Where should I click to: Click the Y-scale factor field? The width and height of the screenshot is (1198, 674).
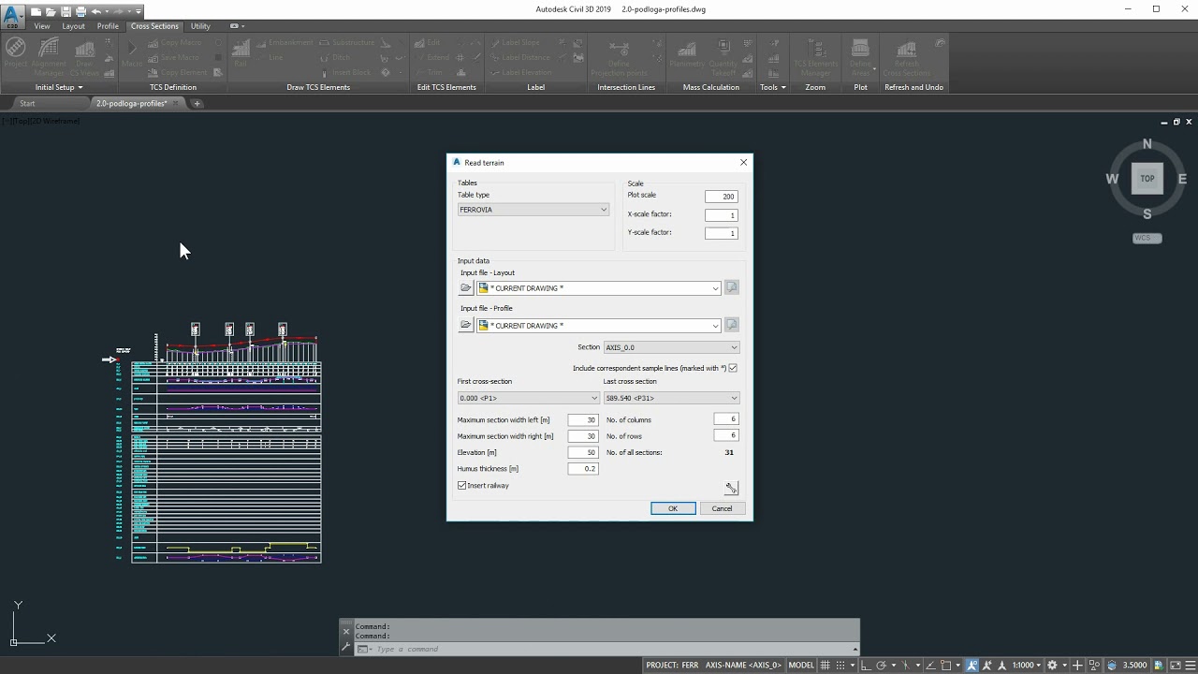click(722, 233)
